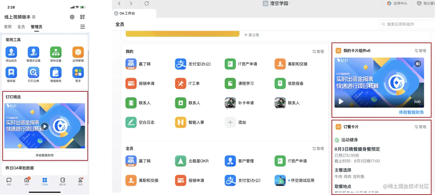Open 应用管理 icon on mobile

[78, 52]
